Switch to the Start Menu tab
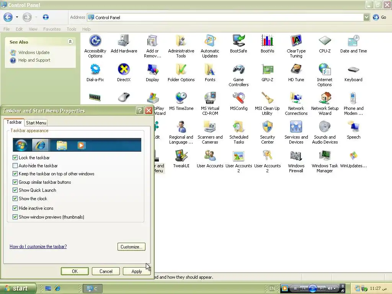The image size is (392, 294). click(x=36, y=123)
